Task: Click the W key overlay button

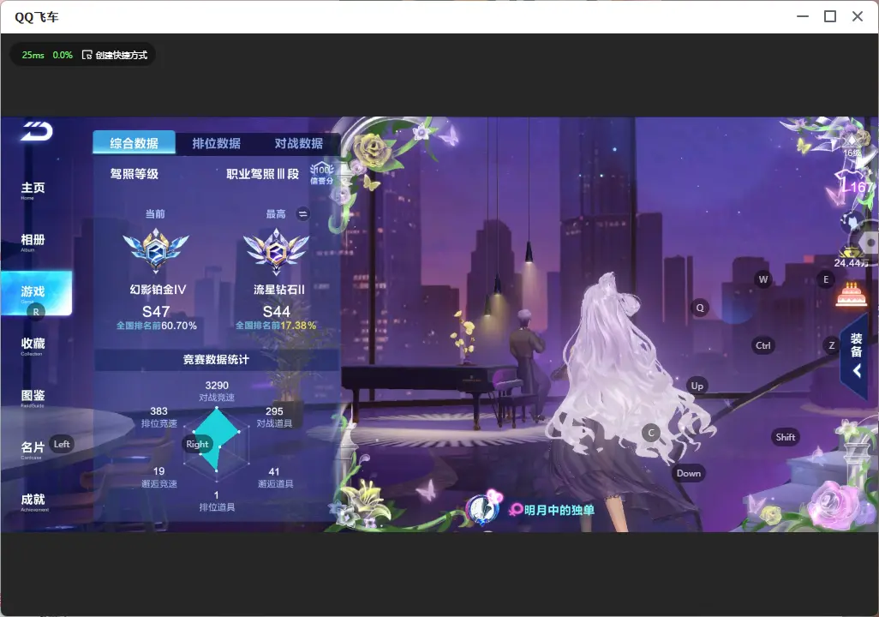Action: click(763, 279)
